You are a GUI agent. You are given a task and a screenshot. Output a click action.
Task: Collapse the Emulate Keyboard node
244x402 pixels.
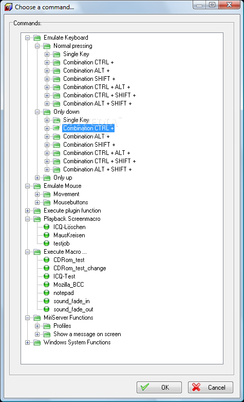coord(27,38)
